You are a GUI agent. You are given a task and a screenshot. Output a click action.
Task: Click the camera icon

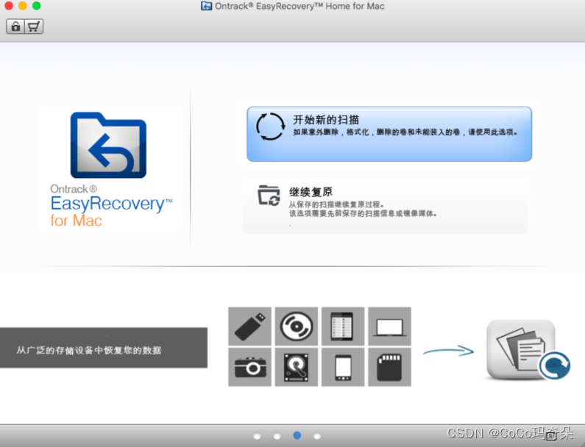point(249,367)
